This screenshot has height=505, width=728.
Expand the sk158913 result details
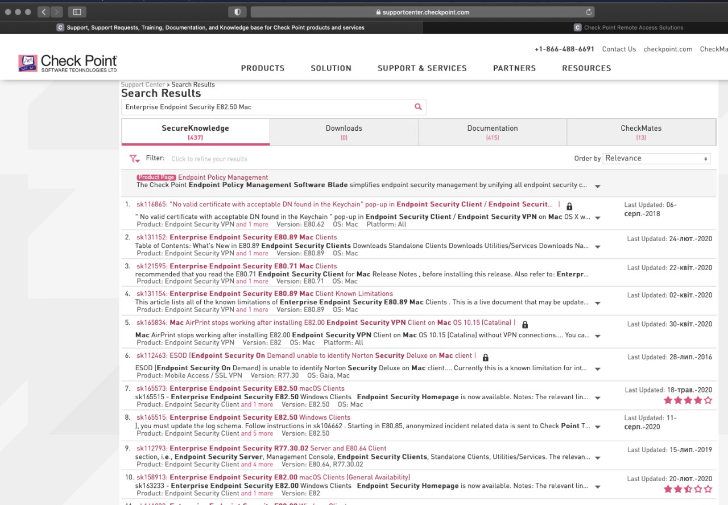coord(597,487)
